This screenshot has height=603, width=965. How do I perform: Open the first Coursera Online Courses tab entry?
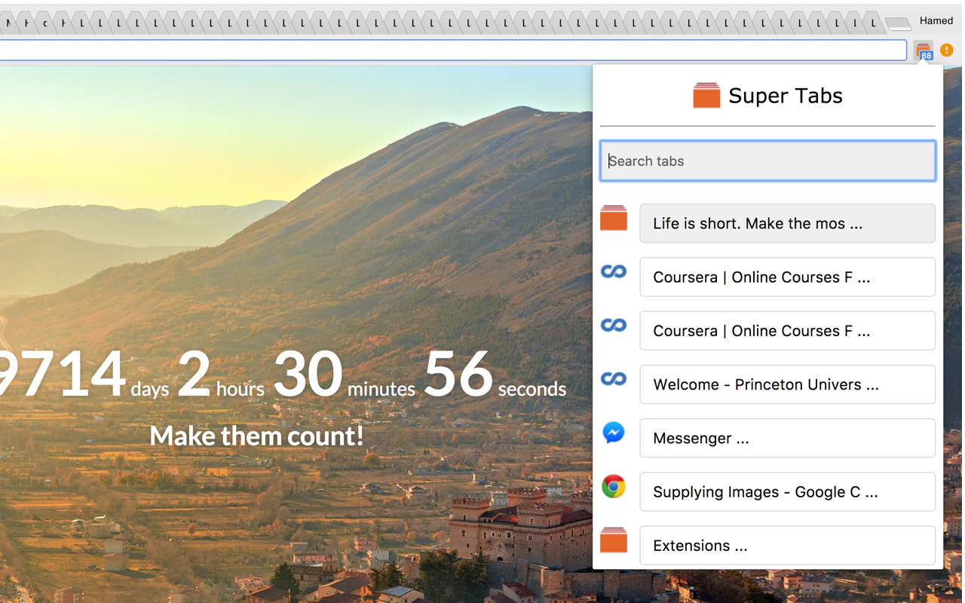[787, 277]
